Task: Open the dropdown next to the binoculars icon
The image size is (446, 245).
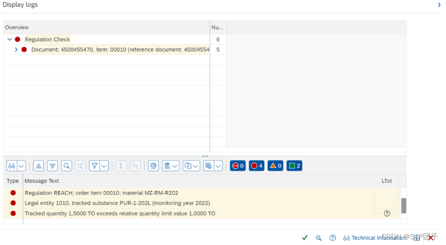Action: 22,166
